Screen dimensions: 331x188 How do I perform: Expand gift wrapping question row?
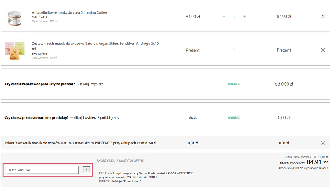point(54,84)
